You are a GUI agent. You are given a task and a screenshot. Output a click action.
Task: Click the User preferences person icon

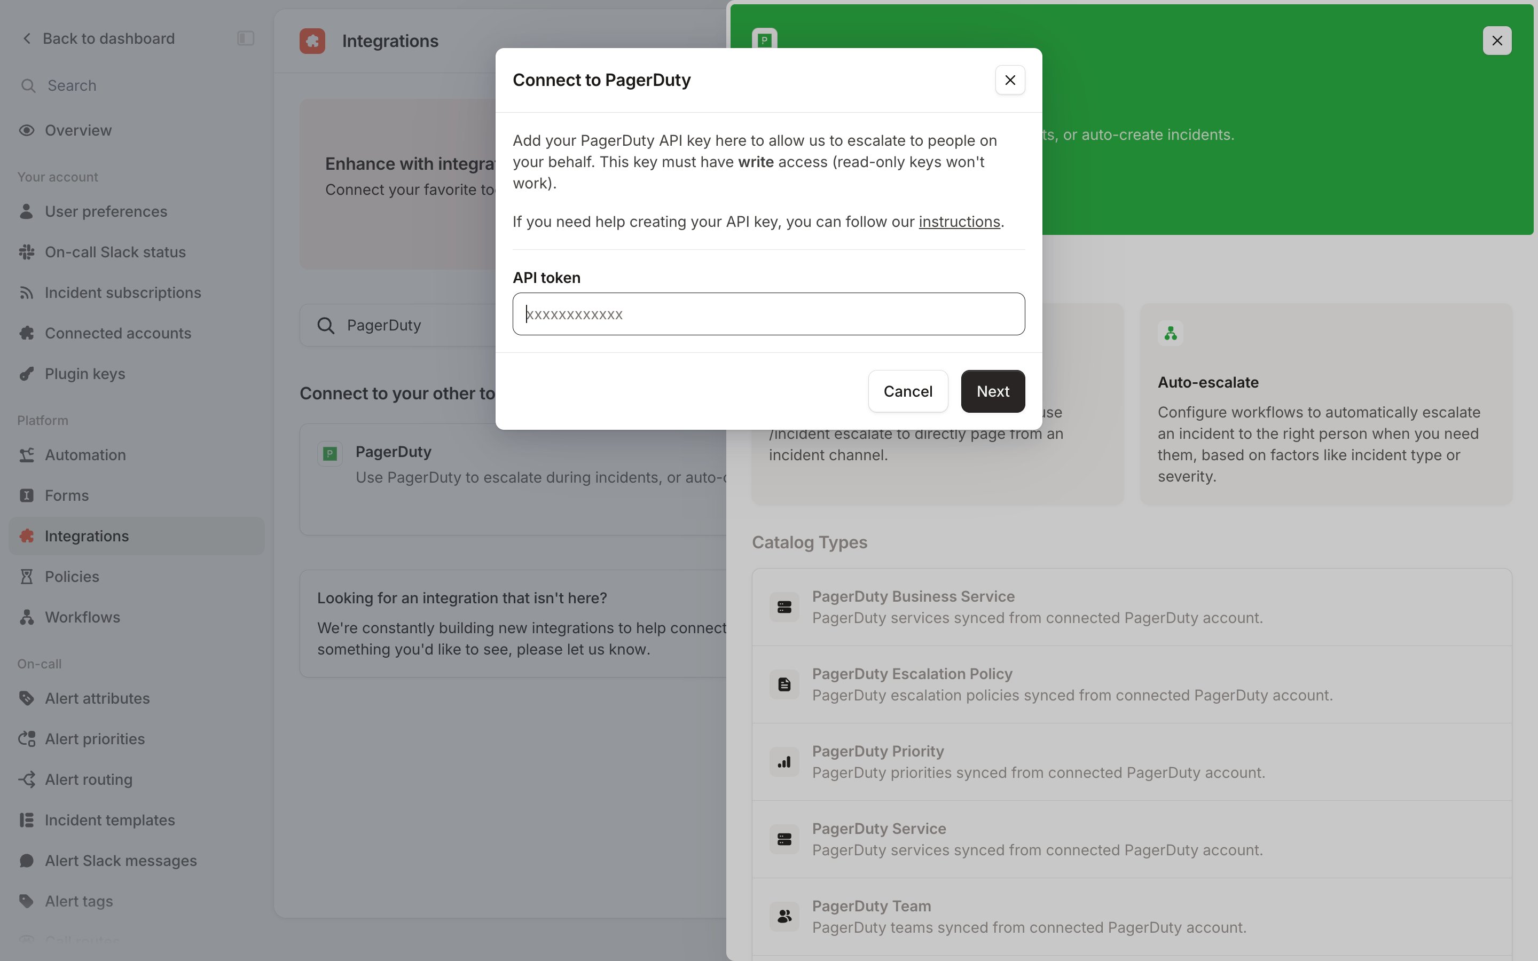(26, 211)
